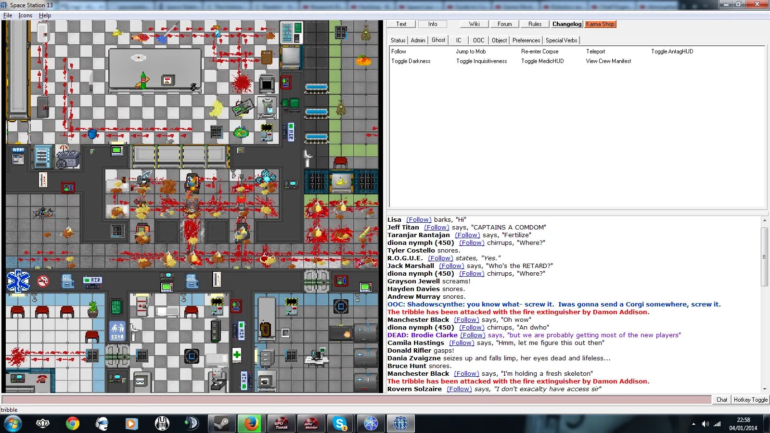Open the Special Verbs tab
This screenshot has width=770, height=433.
pyautogui.click(x=561, y=40)
